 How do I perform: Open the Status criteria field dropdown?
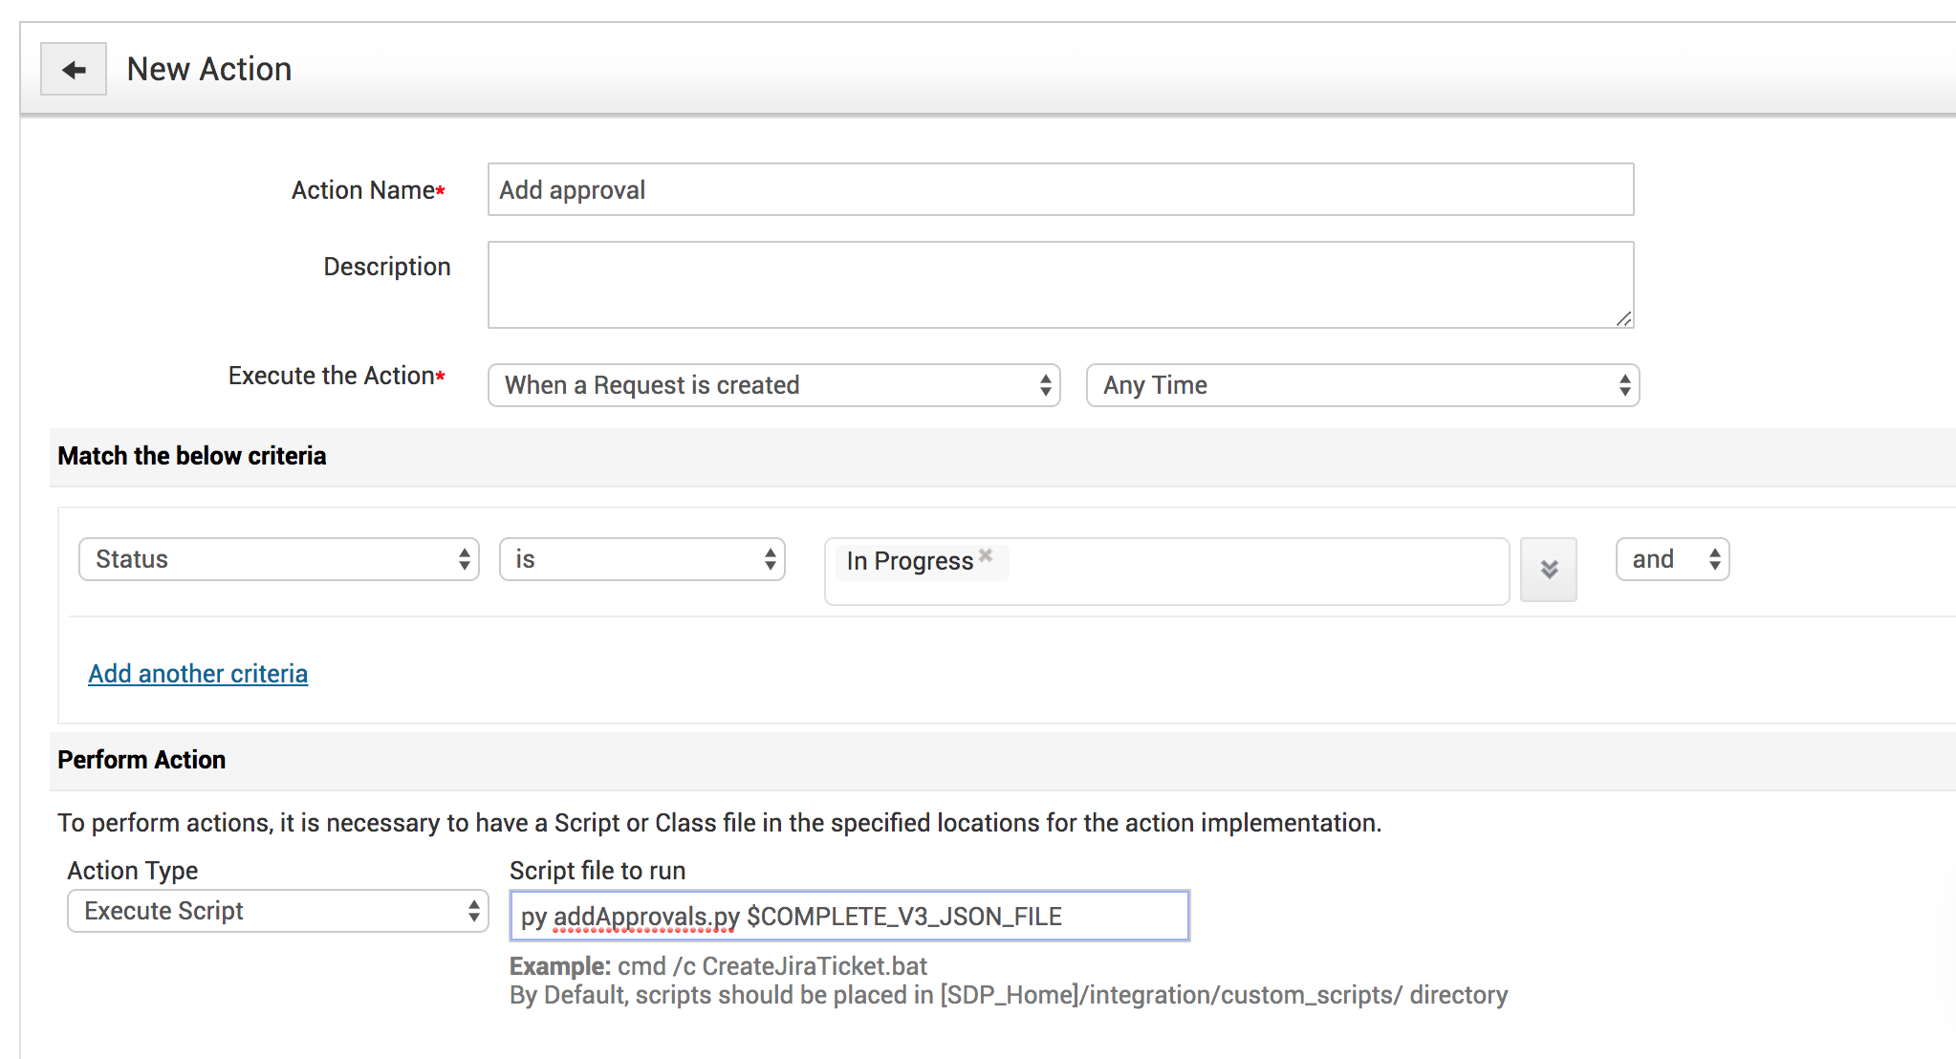[278, 559]
